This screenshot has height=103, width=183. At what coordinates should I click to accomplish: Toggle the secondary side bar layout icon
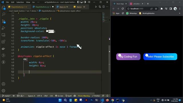point(85,2)
